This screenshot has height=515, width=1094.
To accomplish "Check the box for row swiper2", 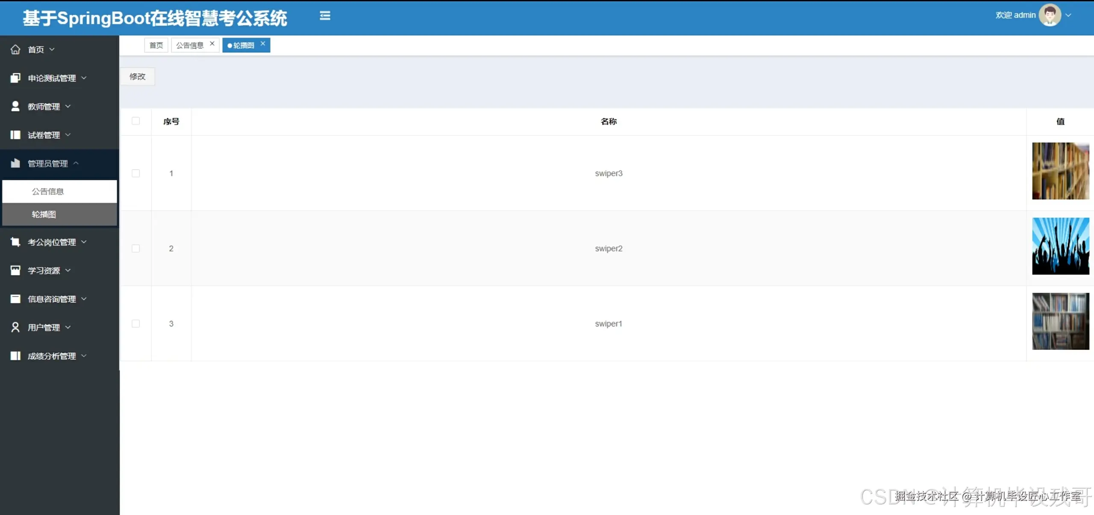I will [x=136, y=248].
